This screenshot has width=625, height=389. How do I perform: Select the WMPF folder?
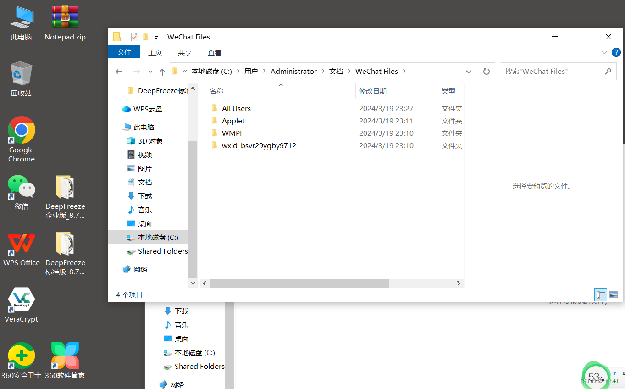click(x=232, y=133)
